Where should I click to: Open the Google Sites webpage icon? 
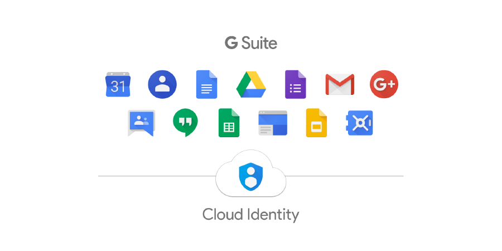coord(273,123)
